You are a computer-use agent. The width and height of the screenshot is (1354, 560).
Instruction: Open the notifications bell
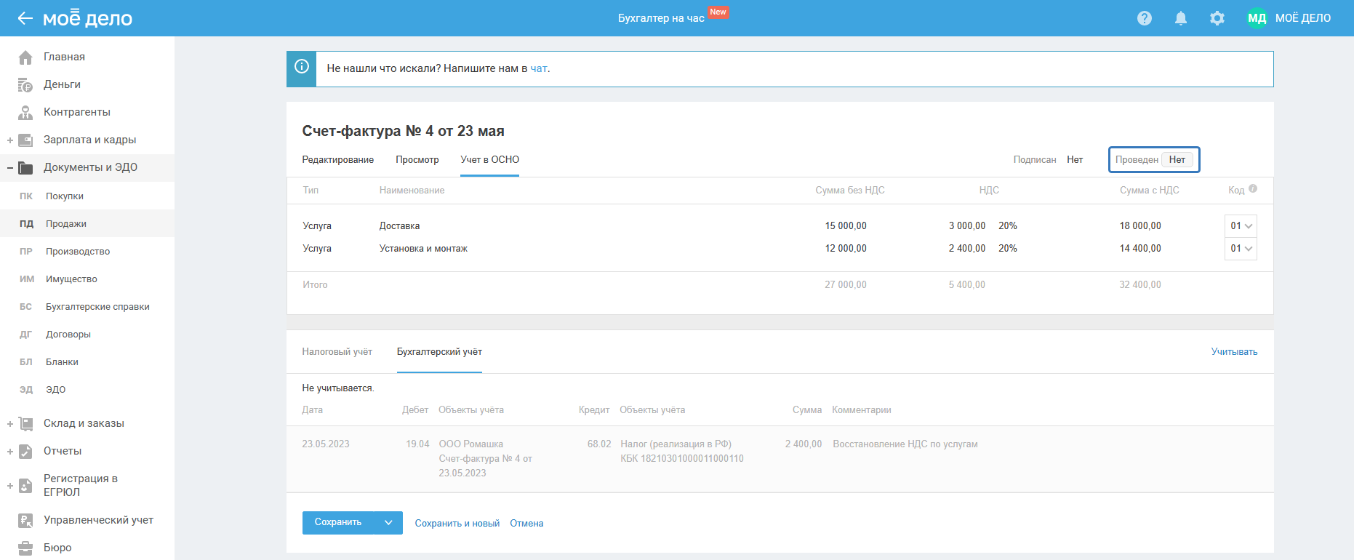pos(1181,18)
